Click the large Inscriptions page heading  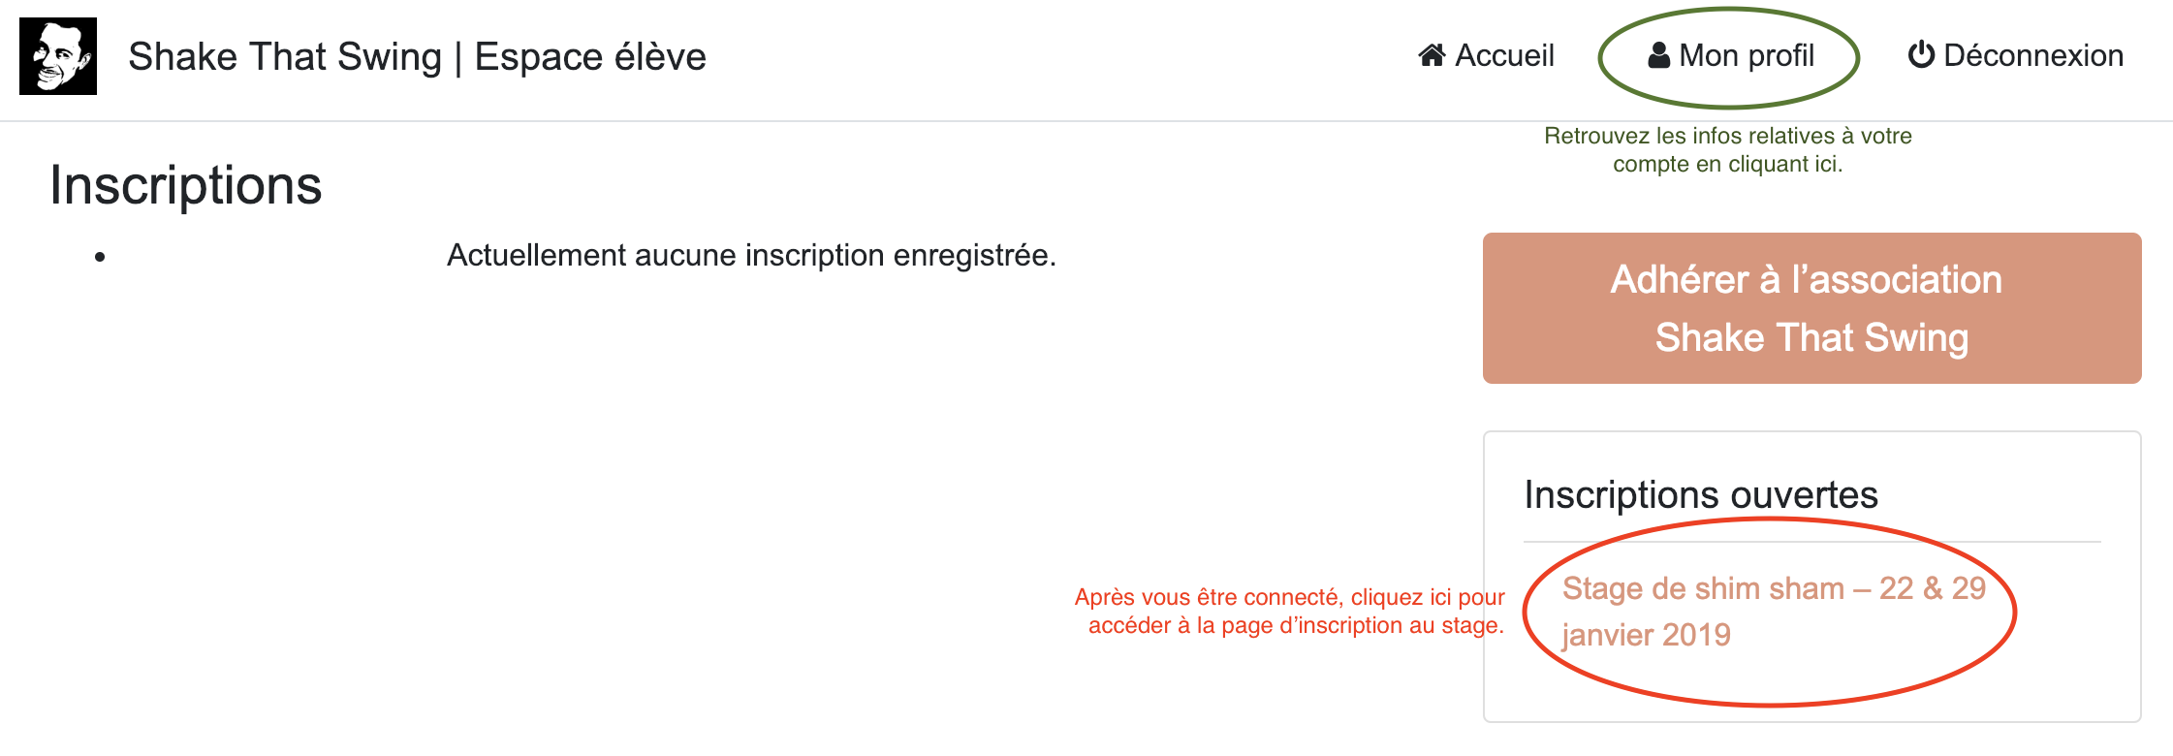pos(186,185)
